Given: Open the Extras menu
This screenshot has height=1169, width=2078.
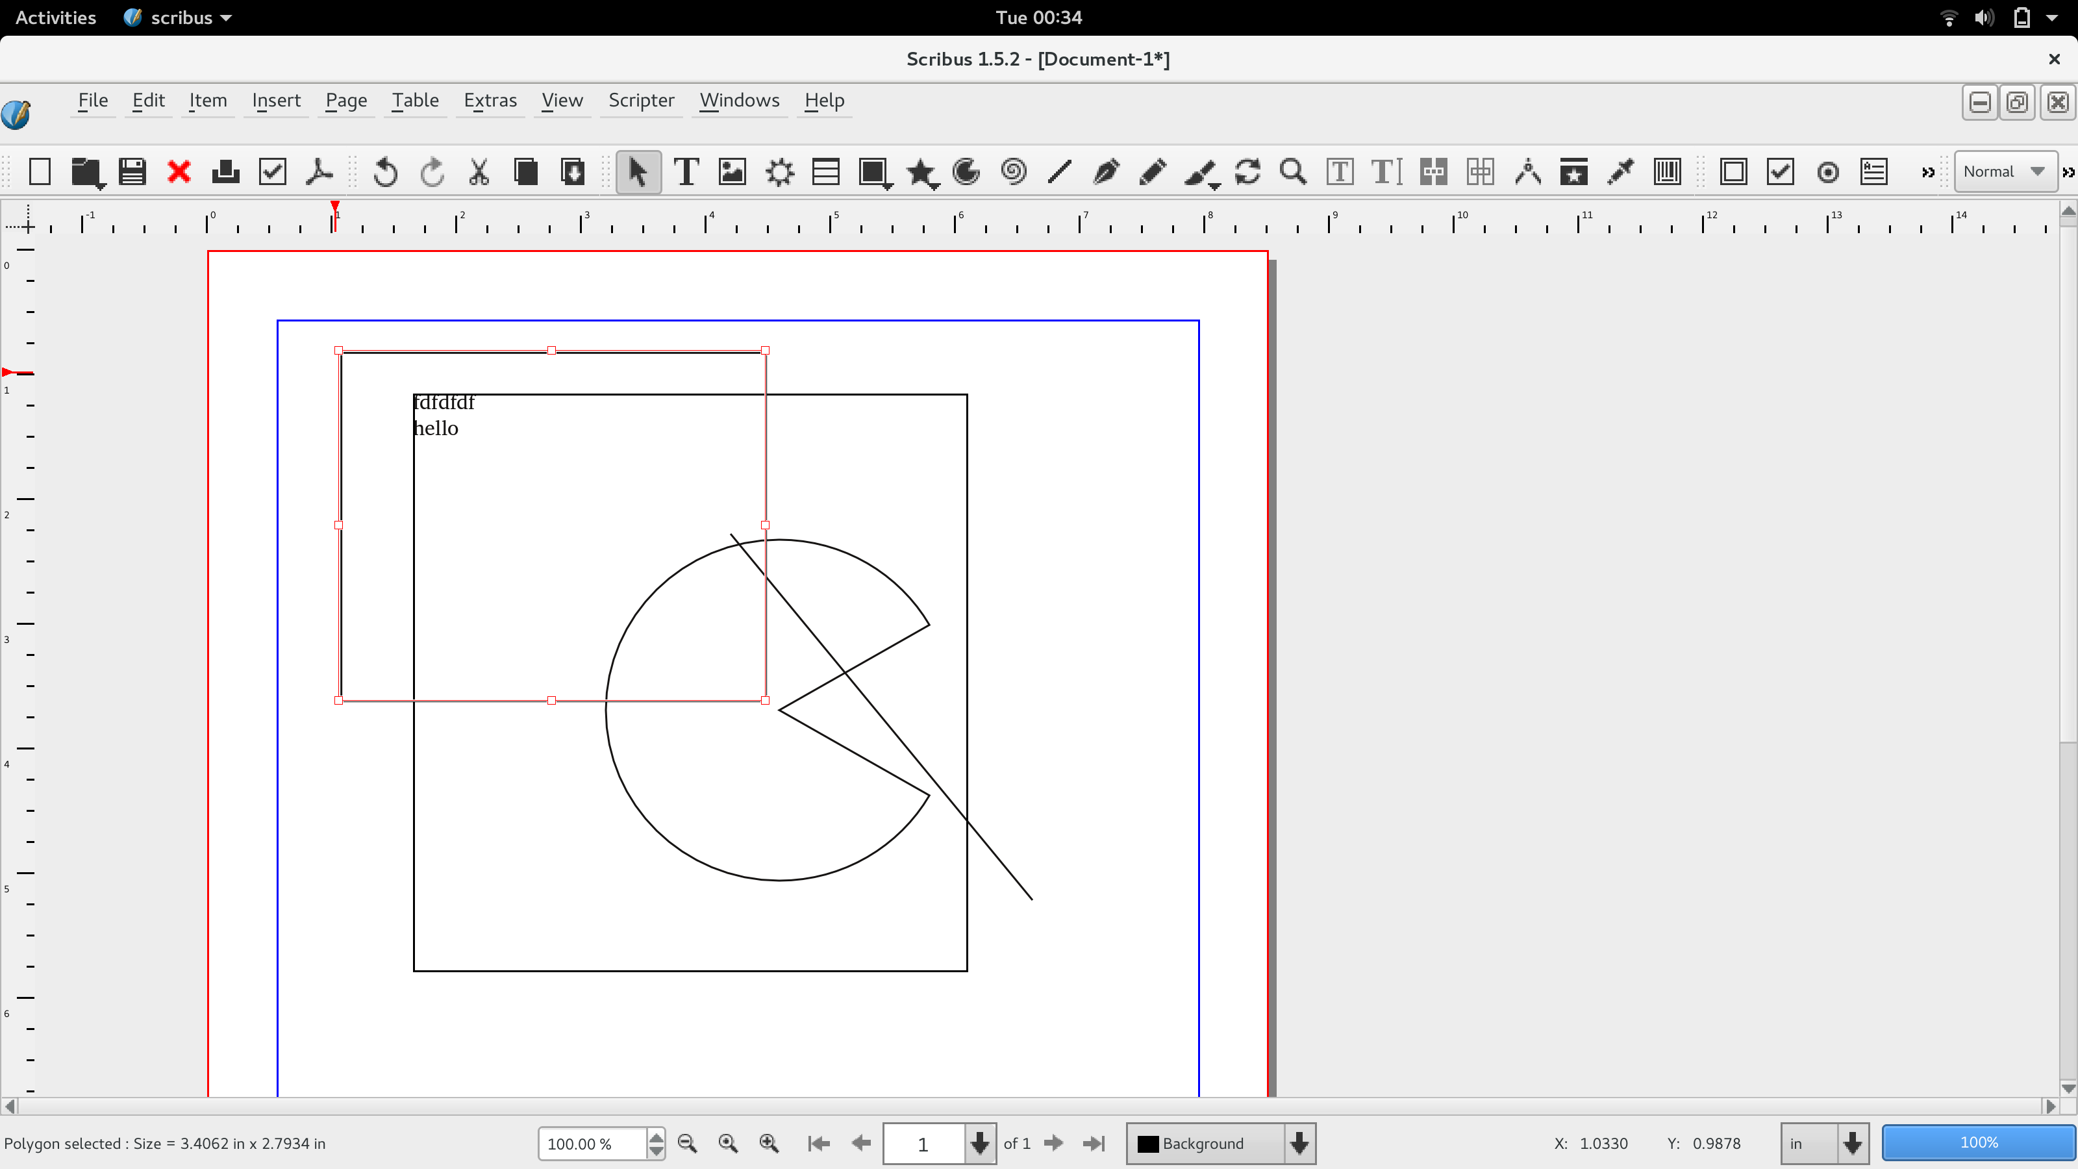Looking at the screenshot, I should 490,100.
